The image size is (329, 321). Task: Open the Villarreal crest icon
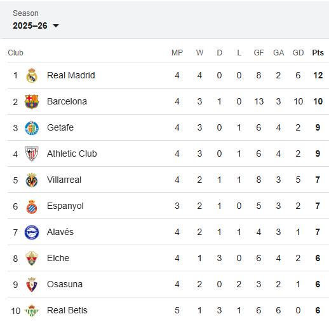click(x=32, y=180)
